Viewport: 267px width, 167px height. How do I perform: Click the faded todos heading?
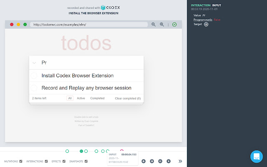(86, 43)
